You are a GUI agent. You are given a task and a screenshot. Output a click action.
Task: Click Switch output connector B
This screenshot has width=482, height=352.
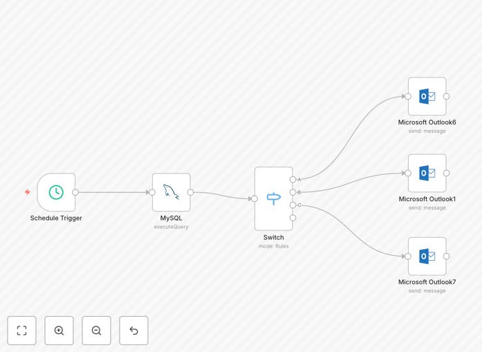(293, 192)
